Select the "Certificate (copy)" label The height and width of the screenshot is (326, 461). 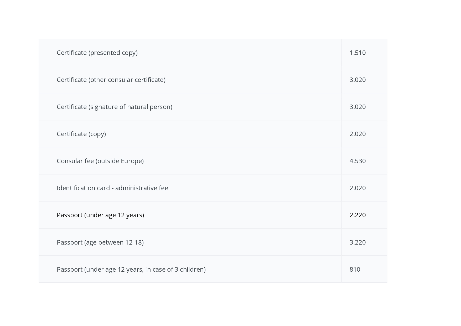tap(81, 134)
